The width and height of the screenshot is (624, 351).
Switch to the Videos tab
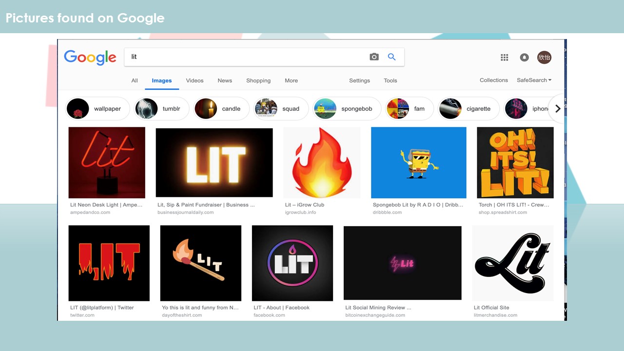point(195,80)
